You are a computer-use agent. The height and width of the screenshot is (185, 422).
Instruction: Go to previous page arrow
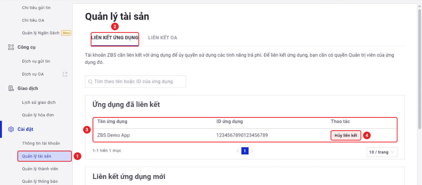click(x=237, y=151)
